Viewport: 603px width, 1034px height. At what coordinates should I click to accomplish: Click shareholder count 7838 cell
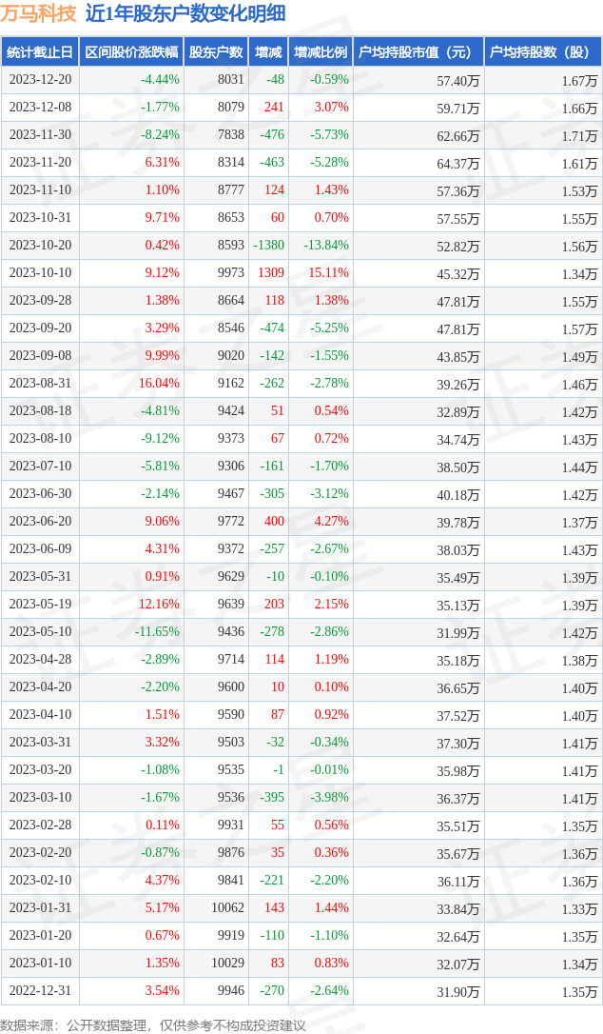click(230, 135)
